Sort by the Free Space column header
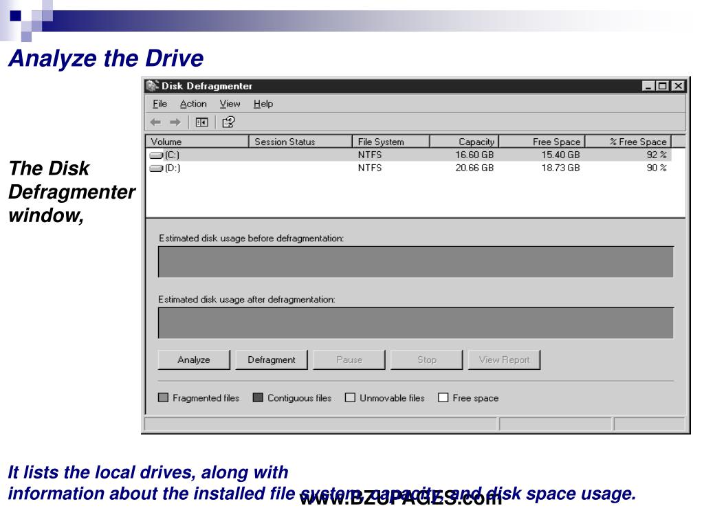The image size is (704, 528). pos(542,142)
